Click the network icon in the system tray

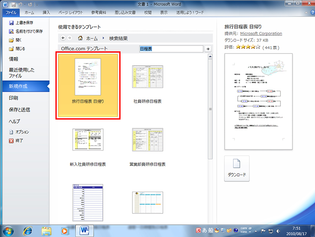click(270, 231)
